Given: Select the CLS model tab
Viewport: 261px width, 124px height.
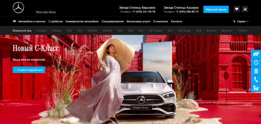Looking at the screenshot, I should tap(80, 31).
